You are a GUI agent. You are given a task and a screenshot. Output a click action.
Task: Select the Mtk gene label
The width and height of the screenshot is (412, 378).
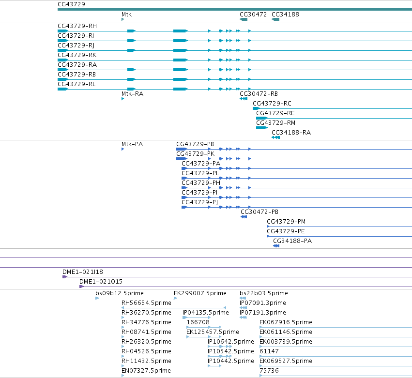[126, 15]
